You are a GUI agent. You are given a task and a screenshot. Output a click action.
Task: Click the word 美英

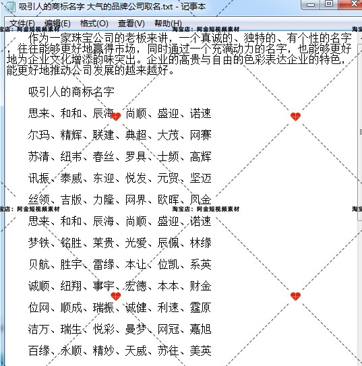(x=200, y=350)
